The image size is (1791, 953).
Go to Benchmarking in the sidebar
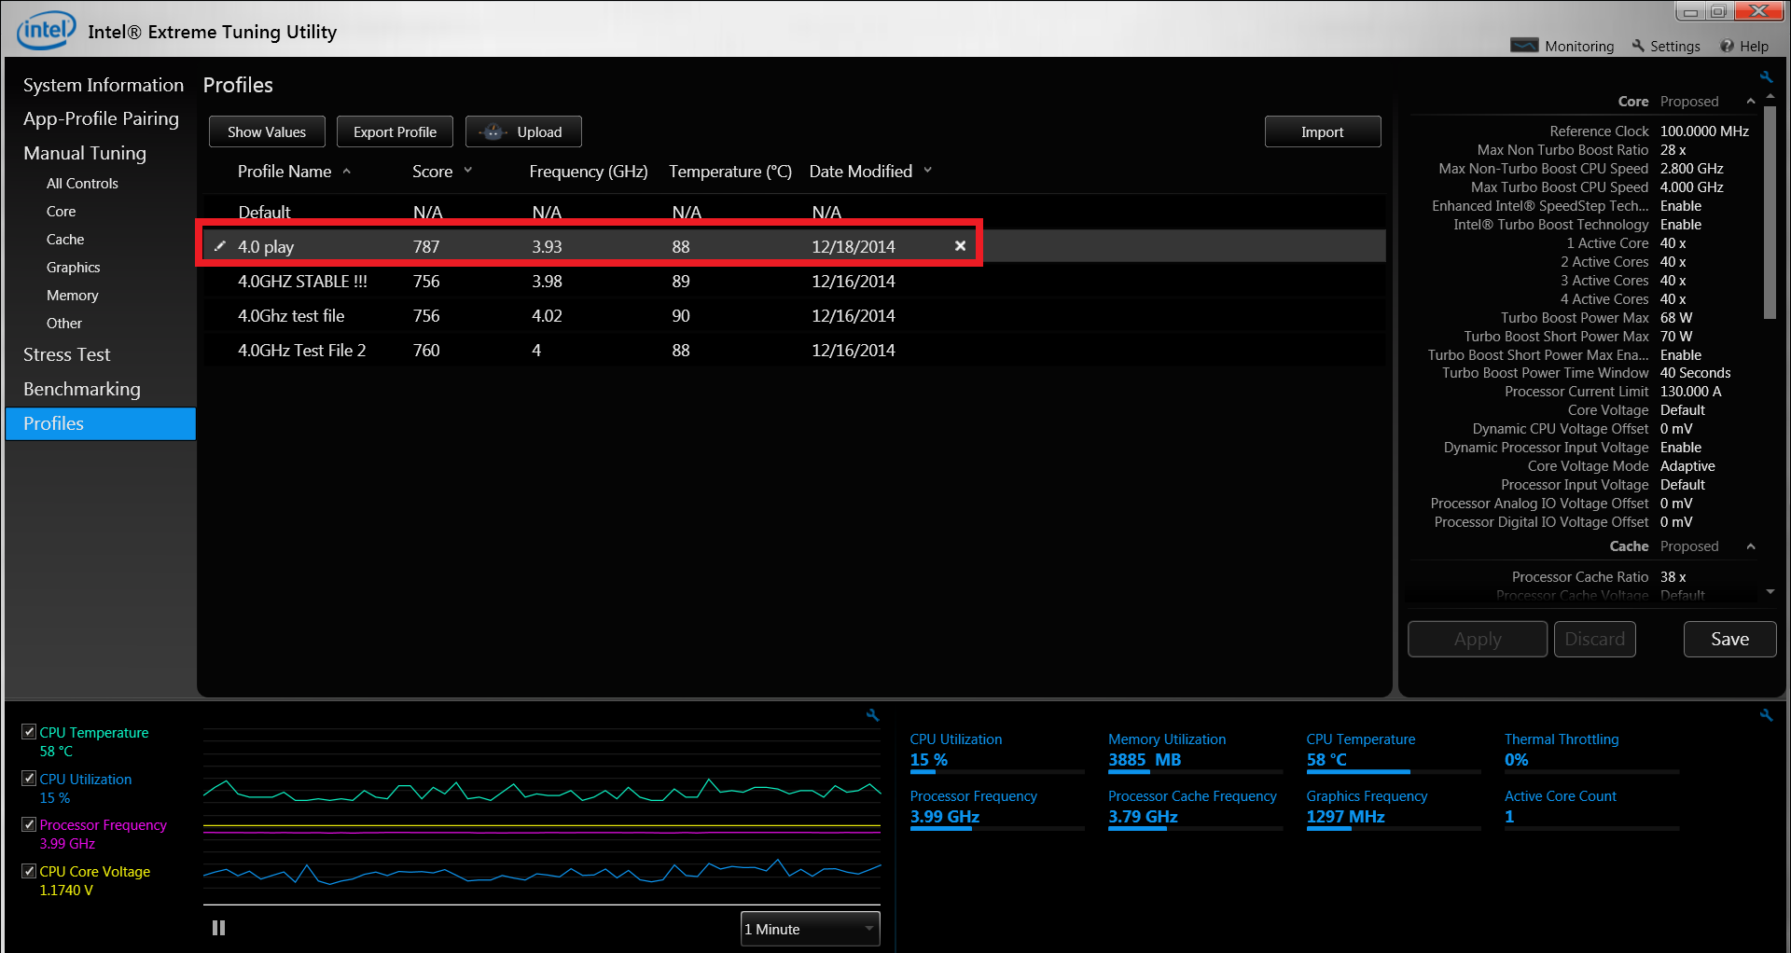(x=82, y=389)
